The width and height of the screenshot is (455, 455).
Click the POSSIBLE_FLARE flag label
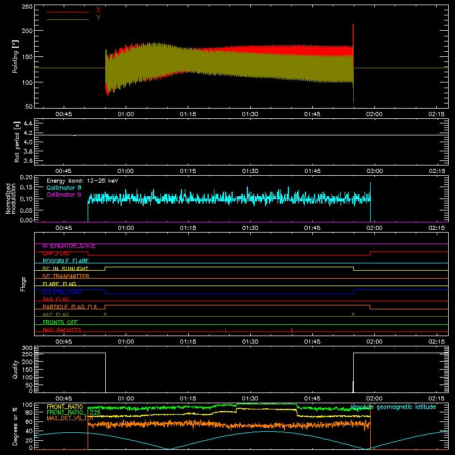pyautogui.click(x=65, y=261)
